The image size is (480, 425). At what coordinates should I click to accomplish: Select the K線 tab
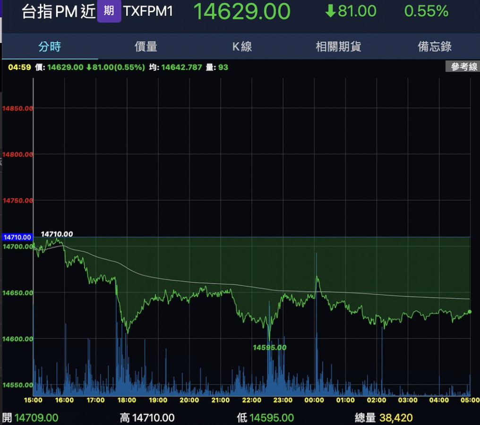point(242,46)
